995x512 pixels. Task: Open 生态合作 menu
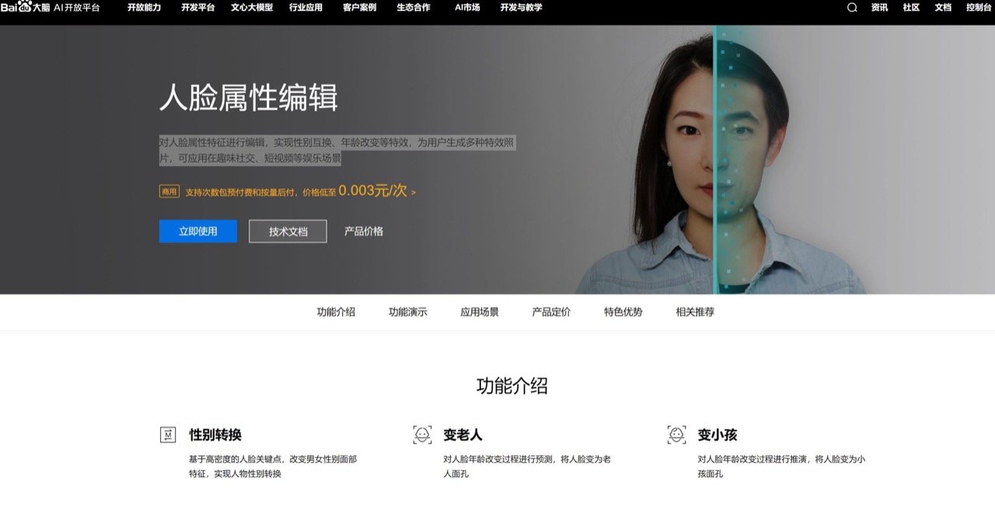414,7
